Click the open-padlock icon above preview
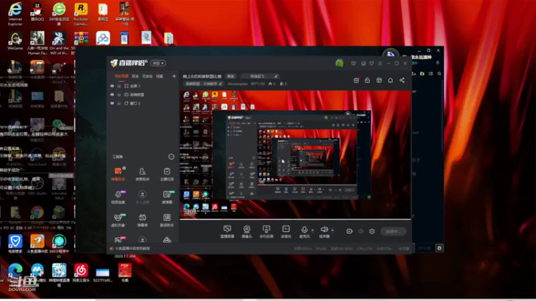Screen dimensions: 536x301 367,80
